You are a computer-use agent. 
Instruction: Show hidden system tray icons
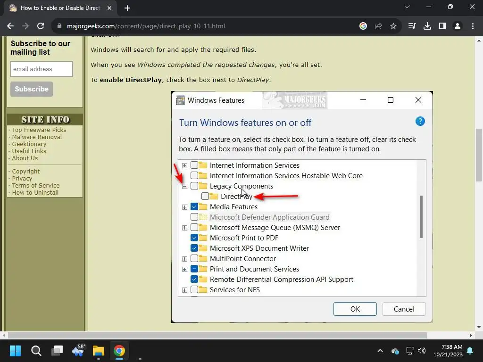pos(380,351)
